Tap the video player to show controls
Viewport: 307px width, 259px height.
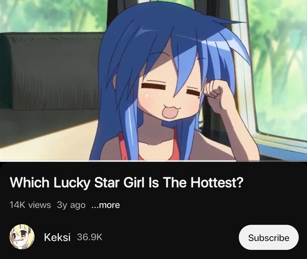click(x=153, y=80)
